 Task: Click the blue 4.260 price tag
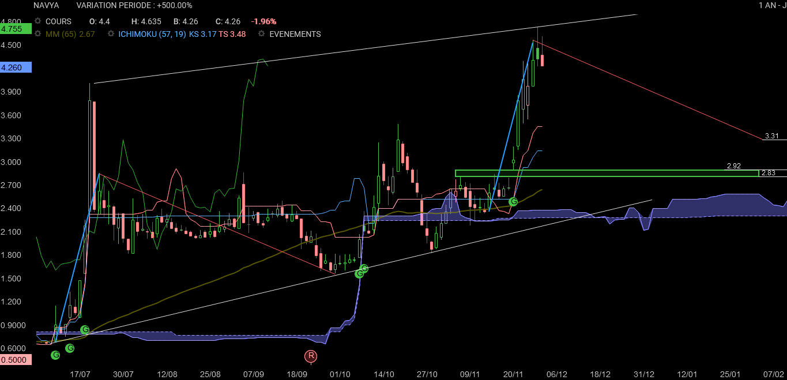point(16,67)
